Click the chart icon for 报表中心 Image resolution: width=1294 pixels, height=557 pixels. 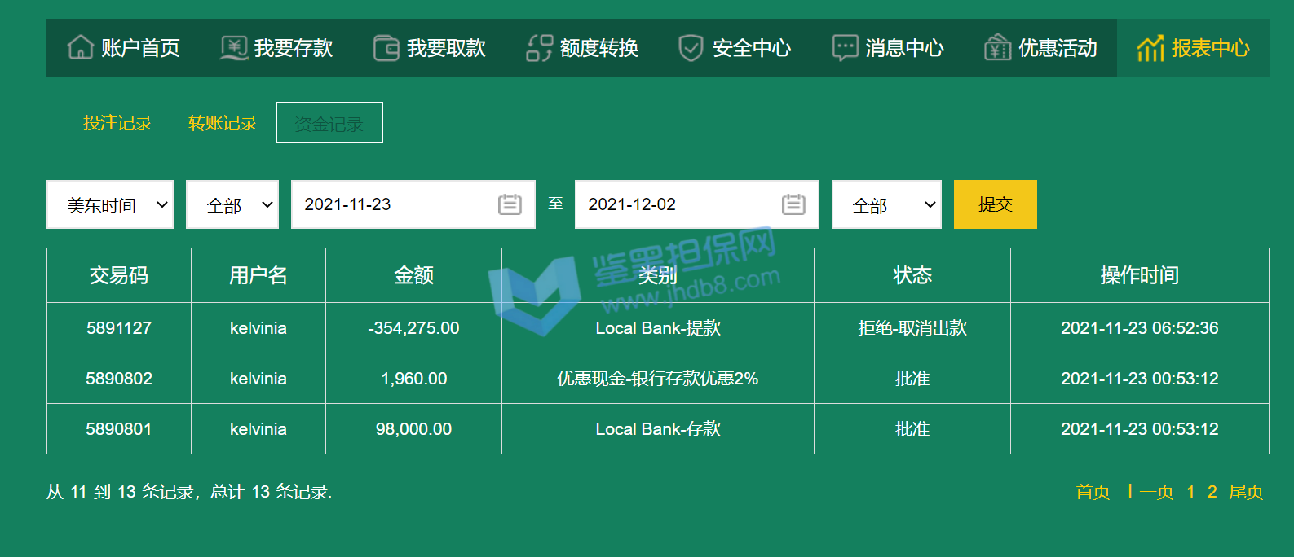pyautogui.click(x=1150, y=48)
